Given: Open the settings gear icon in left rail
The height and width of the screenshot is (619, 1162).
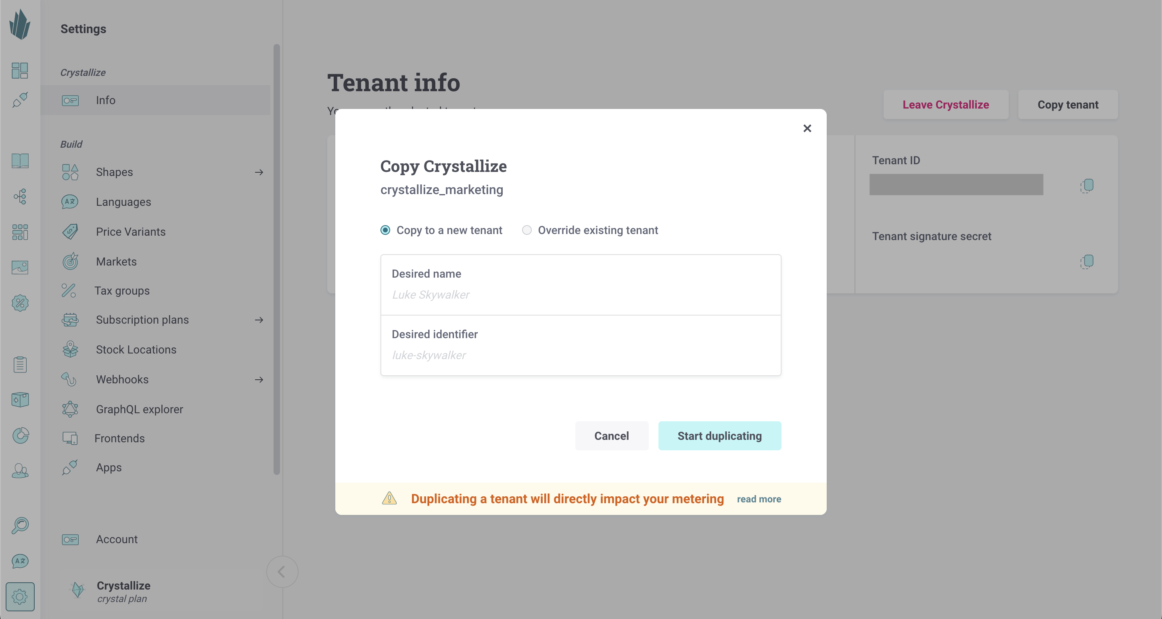Looking at the screenshot, I should pos(20,597).
